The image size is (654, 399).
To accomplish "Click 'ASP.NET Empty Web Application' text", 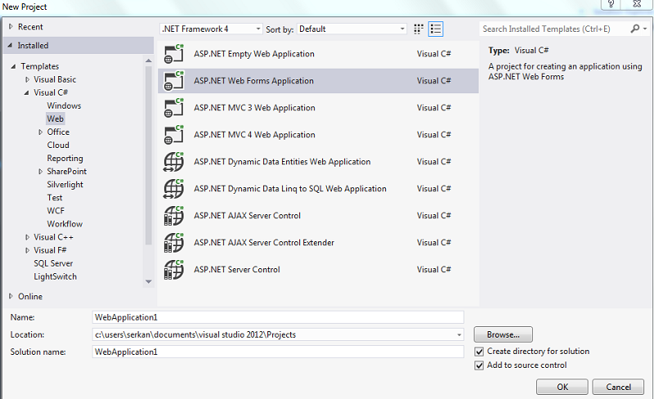I will pos(254,54).
